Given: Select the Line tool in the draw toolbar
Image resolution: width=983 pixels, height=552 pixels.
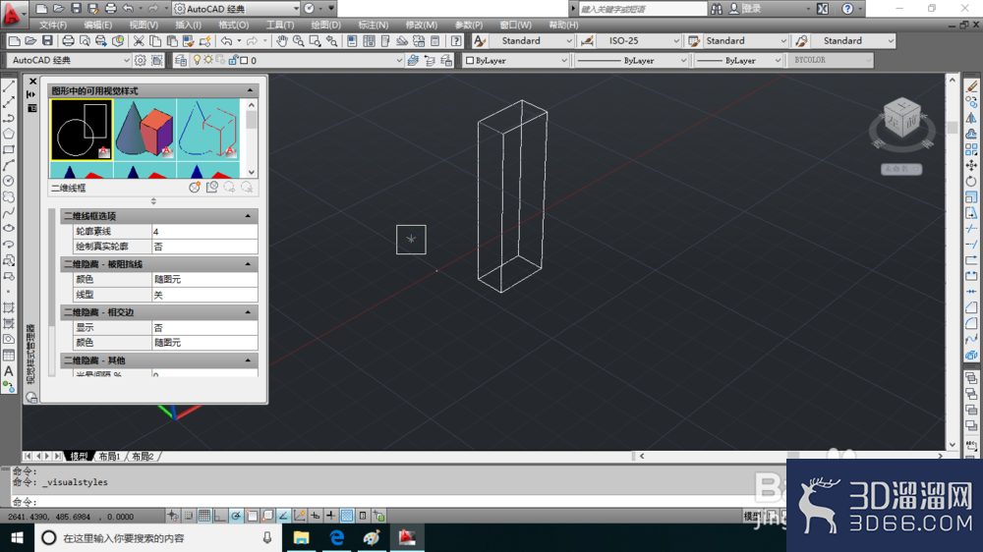Looking at the screenshot, I should pyautogui.click(x=9, y=86).
